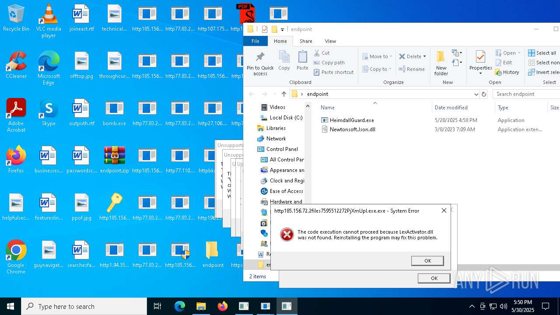Launch Skype desktop shortcut
Screen dimensions: 560x315
pyautogui.click(x=49, y=112)
